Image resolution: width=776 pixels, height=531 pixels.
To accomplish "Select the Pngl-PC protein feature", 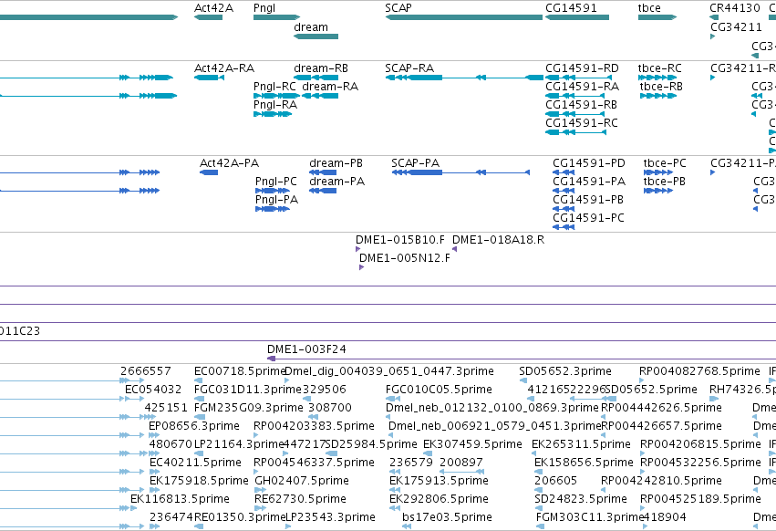I will pos(273,191).
